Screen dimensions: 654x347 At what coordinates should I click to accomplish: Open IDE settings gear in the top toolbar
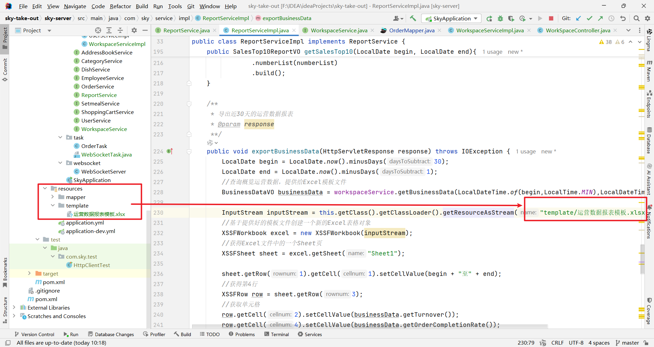tap(647, 18)
